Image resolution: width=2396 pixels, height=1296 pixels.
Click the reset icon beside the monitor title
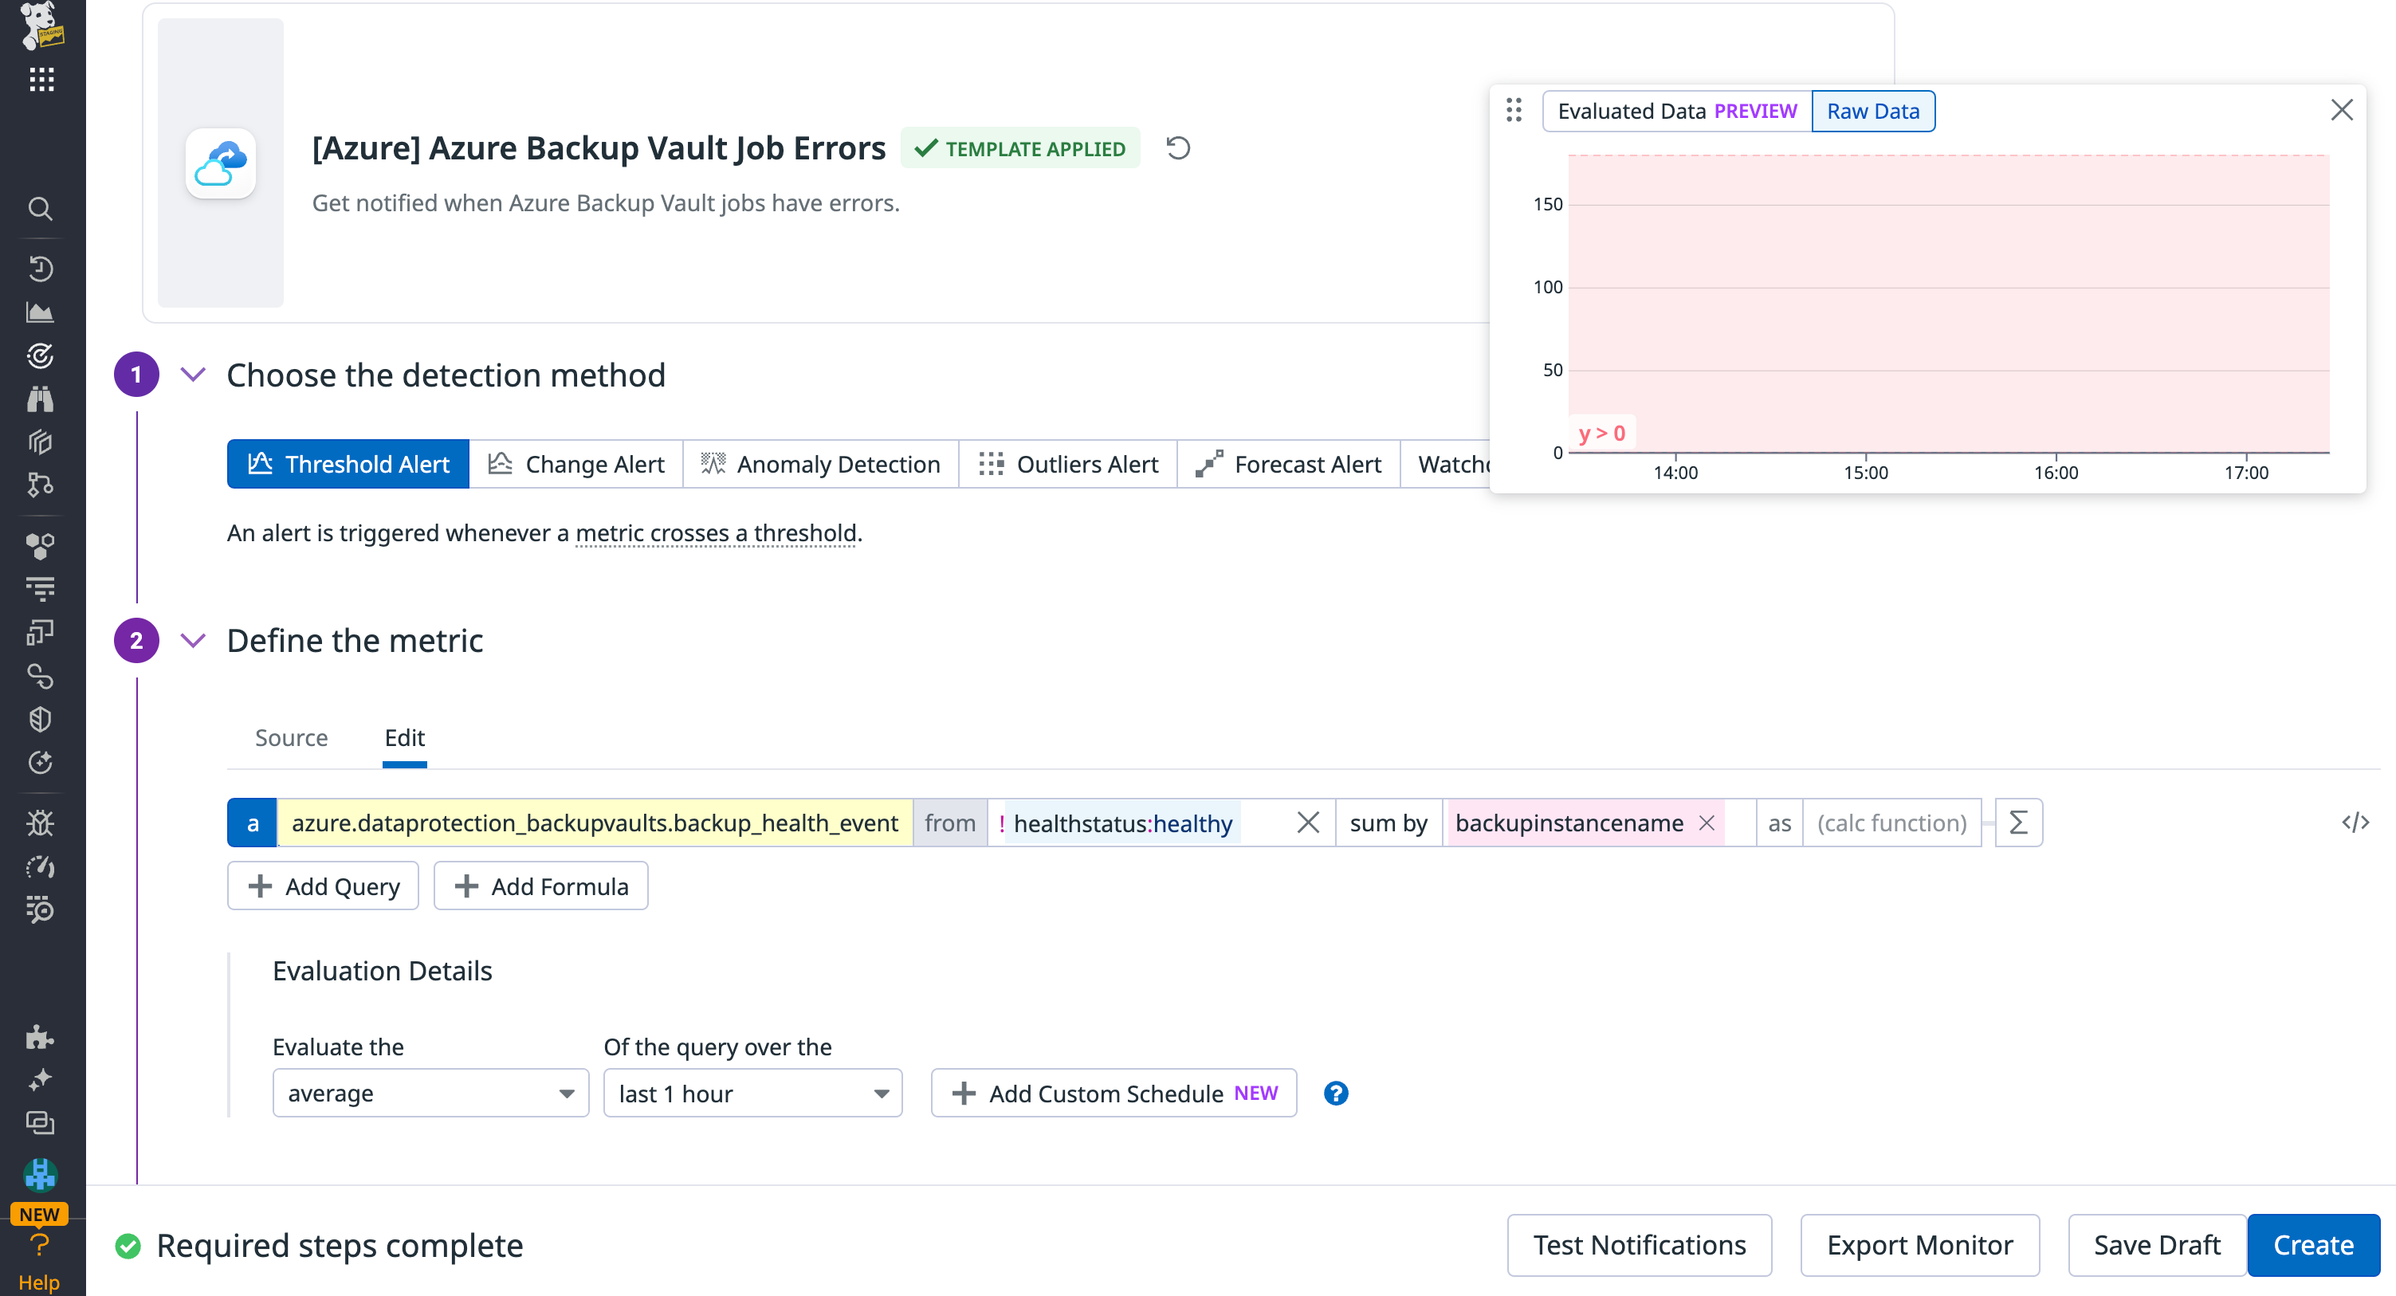tap(1177, 147)
